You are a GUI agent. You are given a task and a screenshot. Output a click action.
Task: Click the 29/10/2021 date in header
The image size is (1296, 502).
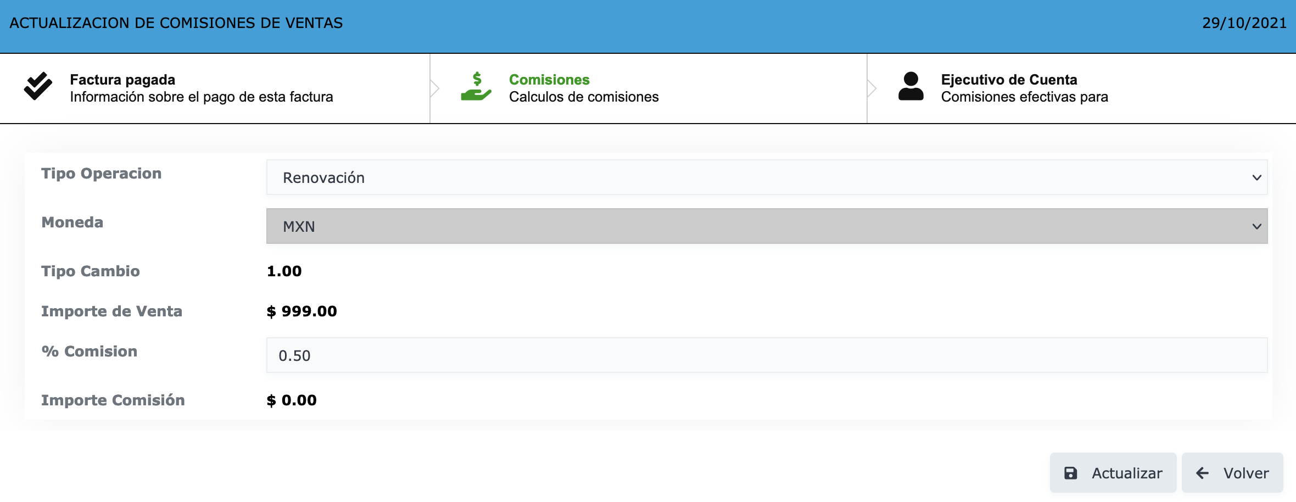tap(1244, 23)
